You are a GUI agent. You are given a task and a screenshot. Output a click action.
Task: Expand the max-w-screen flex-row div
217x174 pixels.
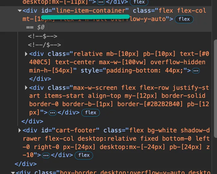point(26,88)
